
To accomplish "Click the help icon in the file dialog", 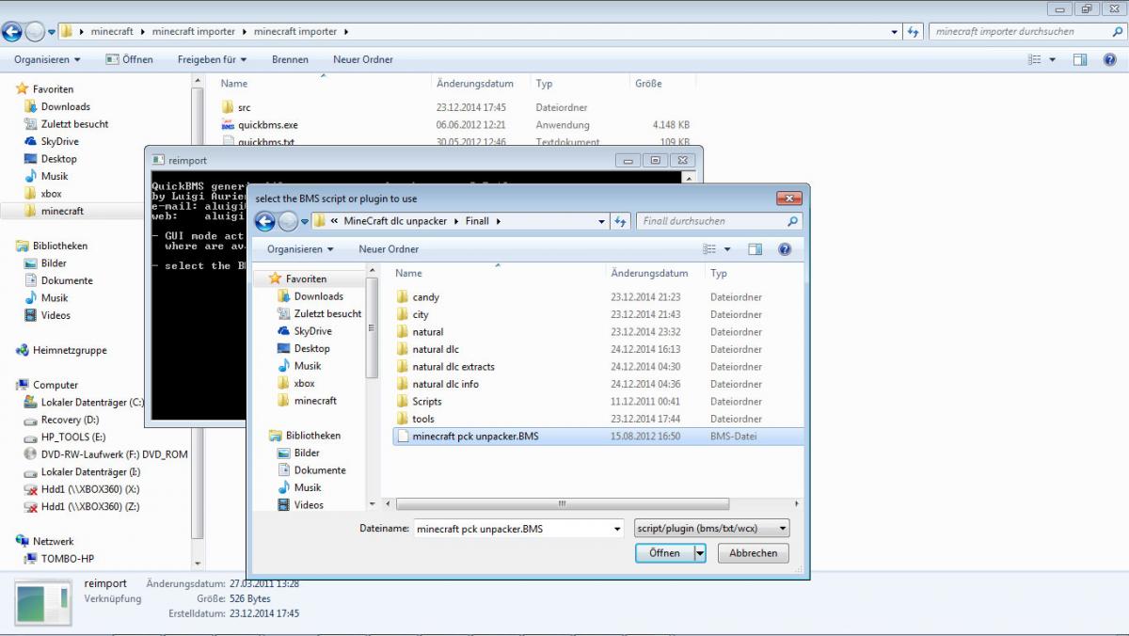I will (785, 249).
